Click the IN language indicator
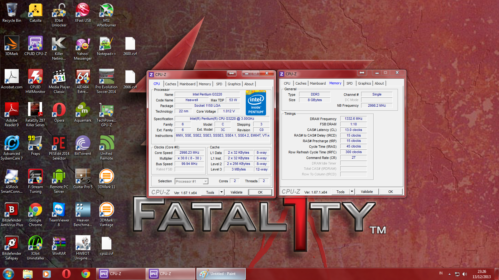Screen dimensions: 499x280 pos(441,273)
